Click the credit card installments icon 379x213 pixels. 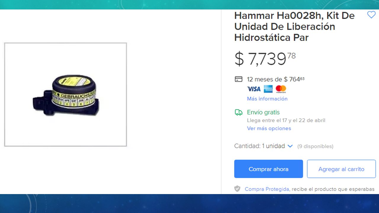pyautogui.click(x=238, y=79)
